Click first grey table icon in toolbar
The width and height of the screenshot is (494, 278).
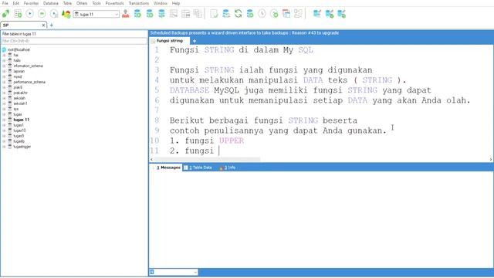[174, 14]
